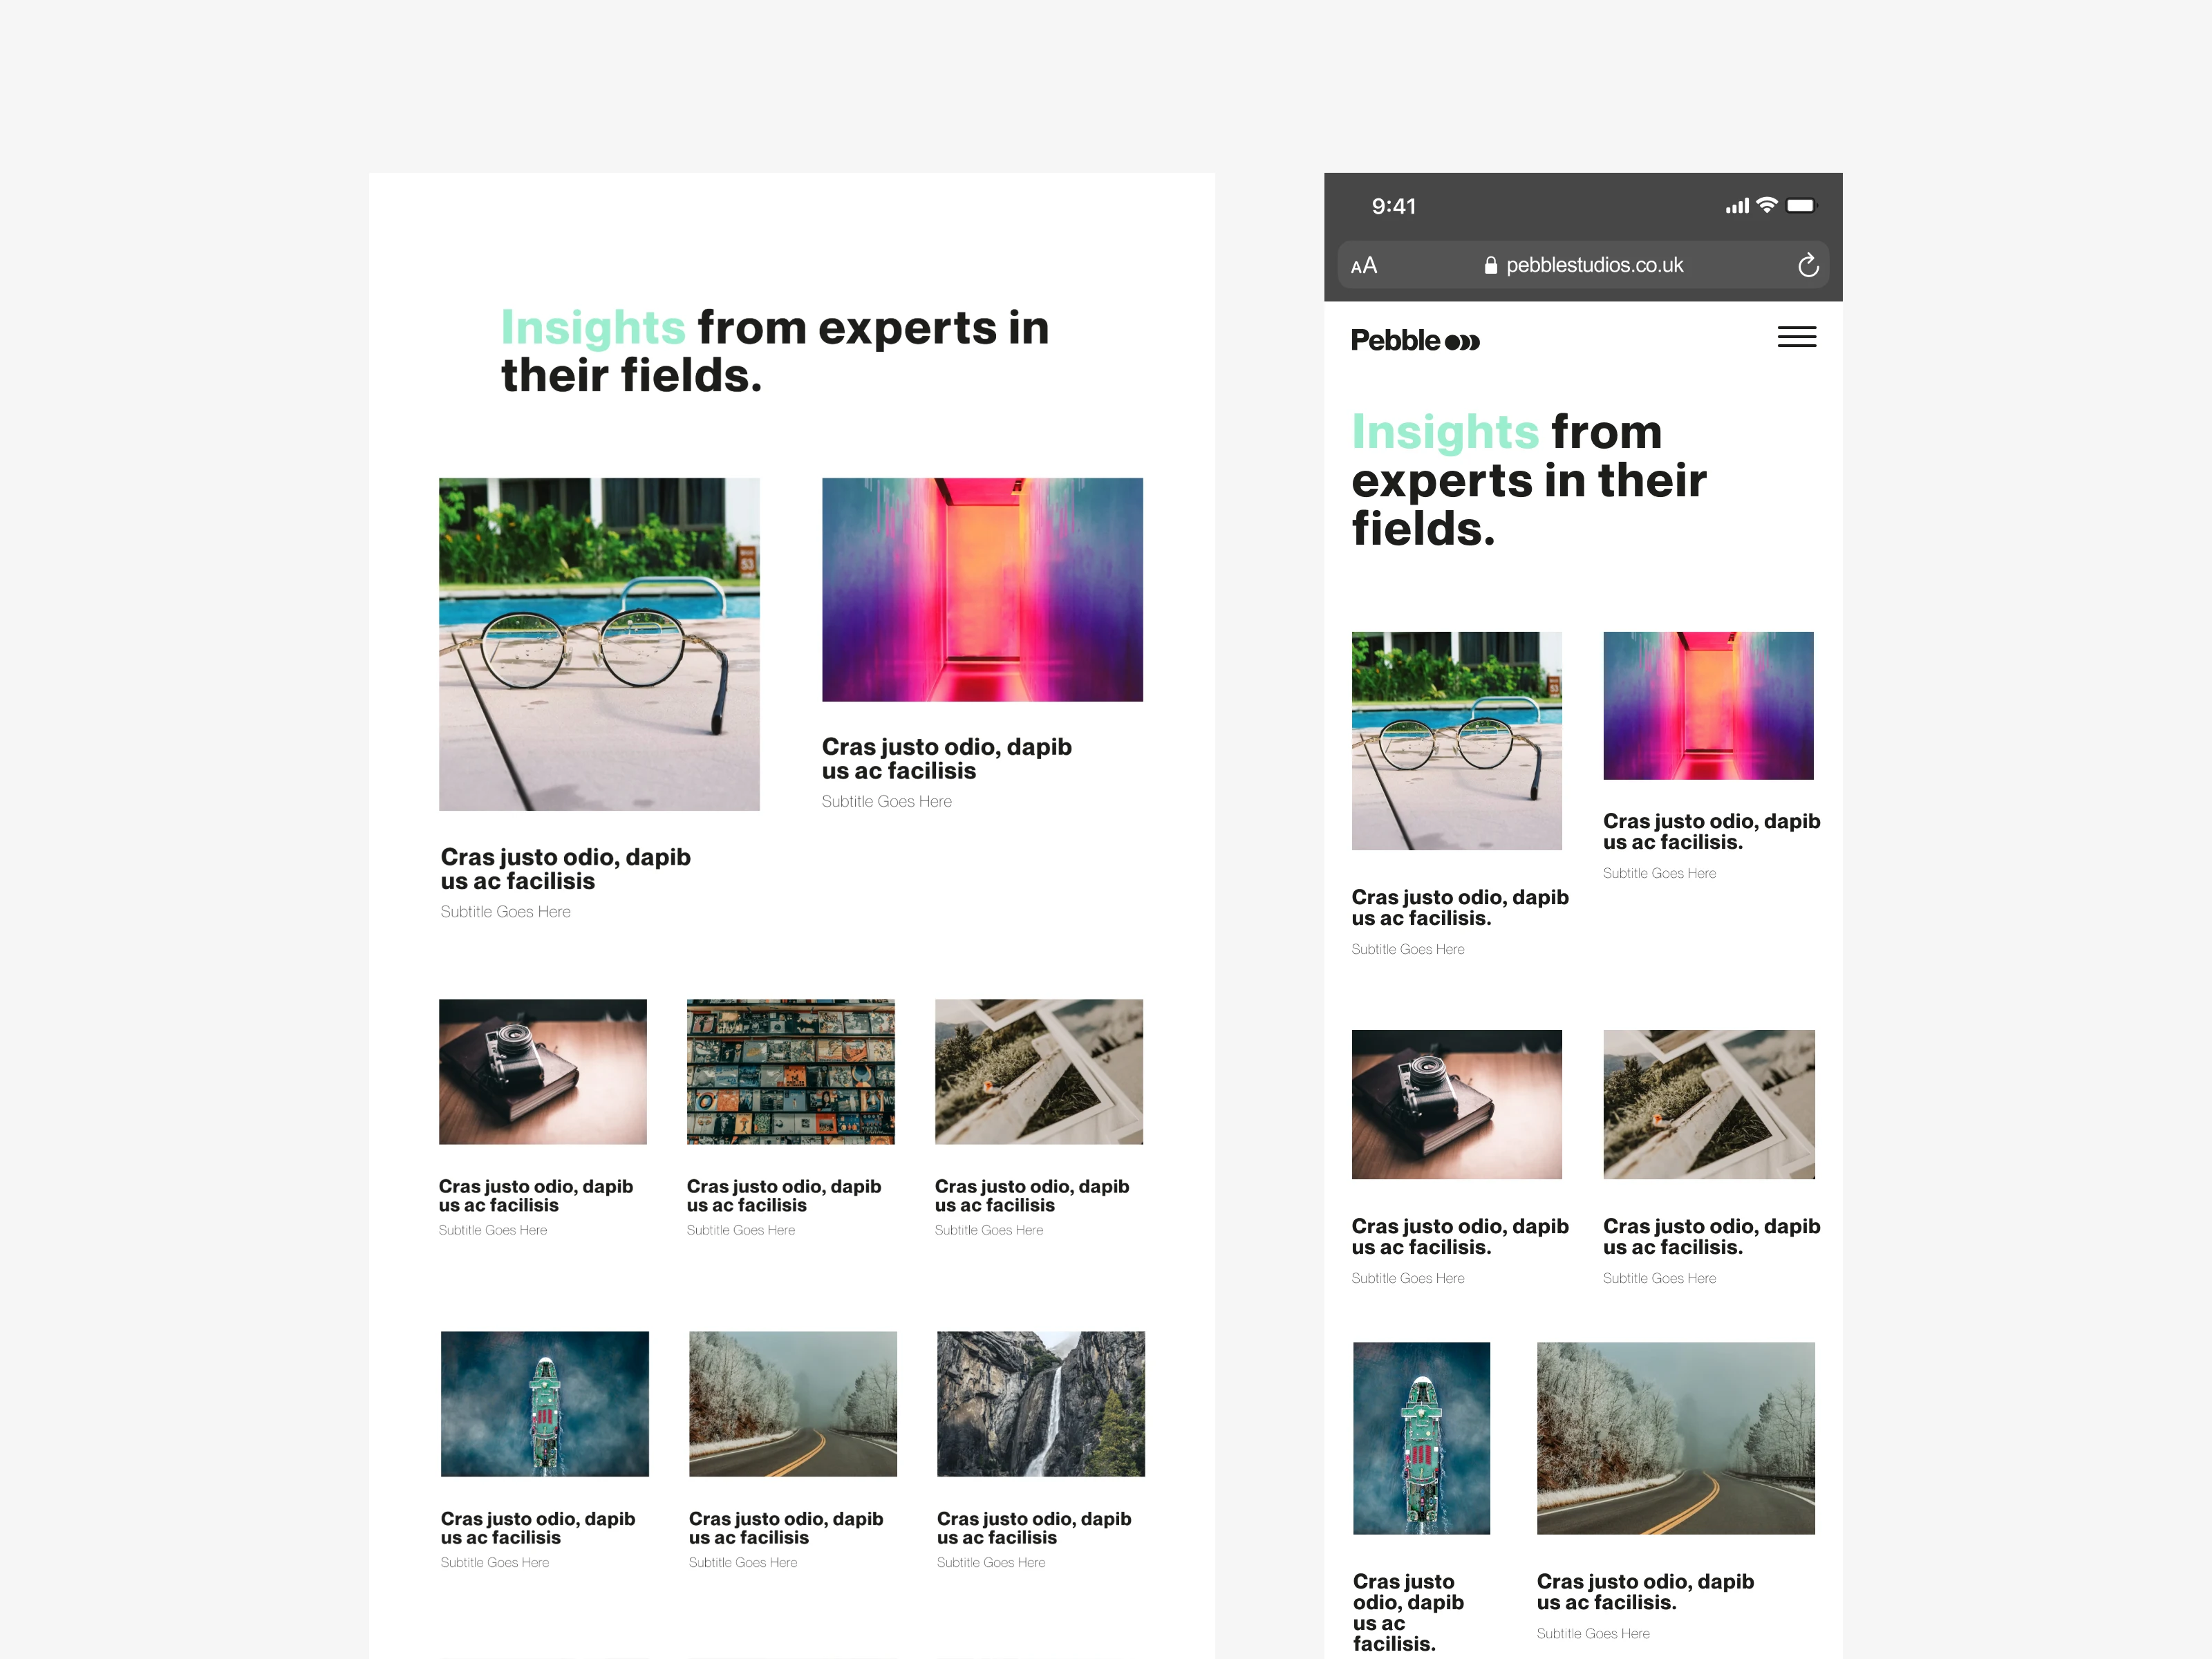The height and width of the screenshot is (1659, 2212).
Task: Click 'Subtitle Goes Here' under desktop foggy road card
Action: click(x=743, y=1563)
